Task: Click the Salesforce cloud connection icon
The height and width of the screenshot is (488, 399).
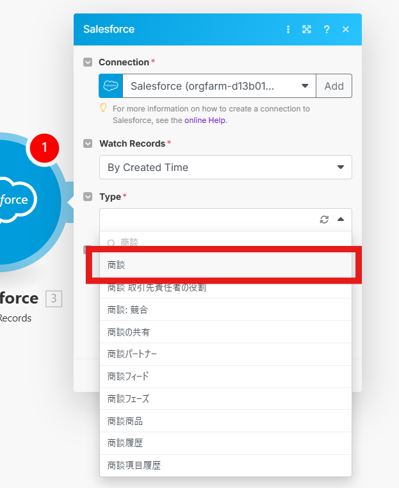Action: 111,86
